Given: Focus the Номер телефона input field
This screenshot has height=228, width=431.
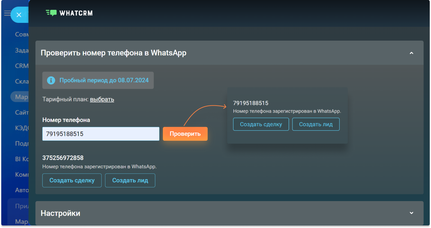Looking at the screenshot, I should pos(101,134).
